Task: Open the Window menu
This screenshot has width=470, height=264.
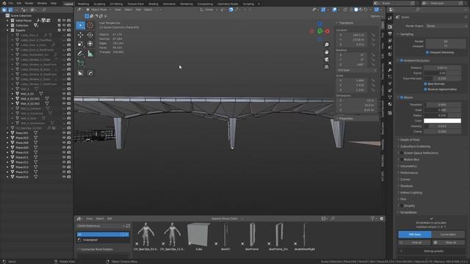Action: [42, 3]
